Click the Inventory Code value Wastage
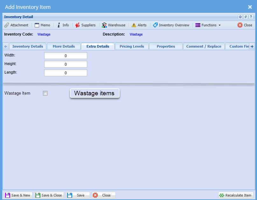Screen dimensions: 257x200 (44, 34)
